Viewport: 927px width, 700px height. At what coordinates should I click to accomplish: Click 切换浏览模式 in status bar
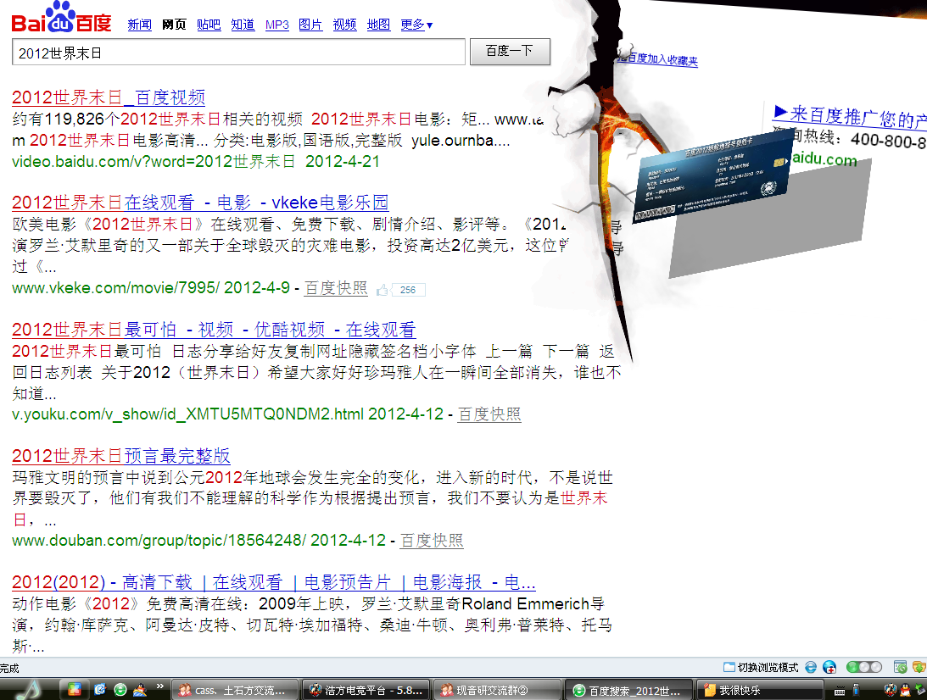coord(761,668)
